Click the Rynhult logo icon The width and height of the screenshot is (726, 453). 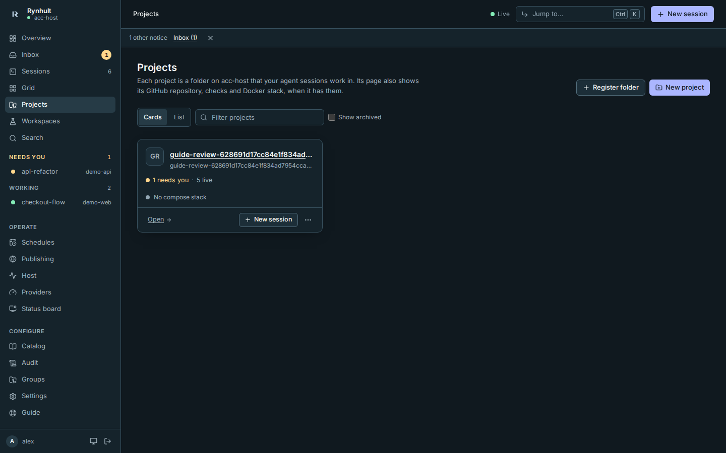pos(15,14)
